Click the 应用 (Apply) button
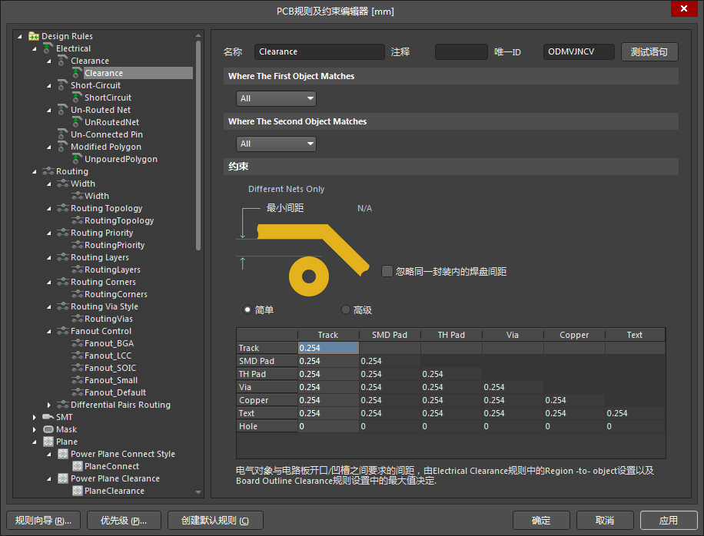Viewport: 704px width, 536px height. 669,521
